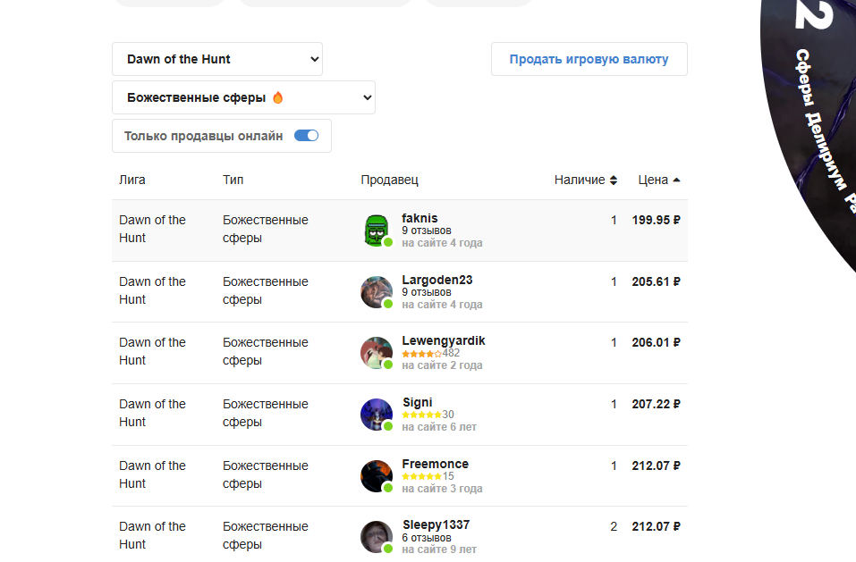
Task: Open the Божественные сферы currency type dropdown
Action: coord(243,97)
